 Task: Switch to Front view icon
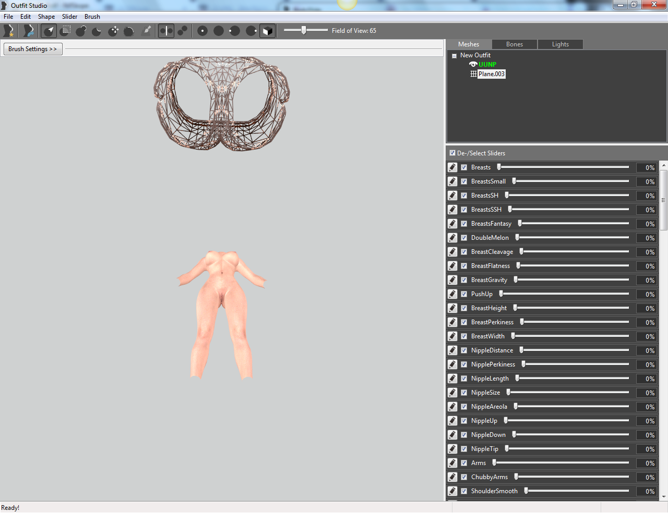click(x=202, y=31)
